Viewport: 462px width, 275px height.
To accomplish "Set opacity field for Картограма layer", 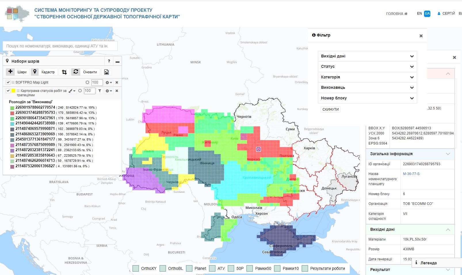I will click(x=89, y=91).
